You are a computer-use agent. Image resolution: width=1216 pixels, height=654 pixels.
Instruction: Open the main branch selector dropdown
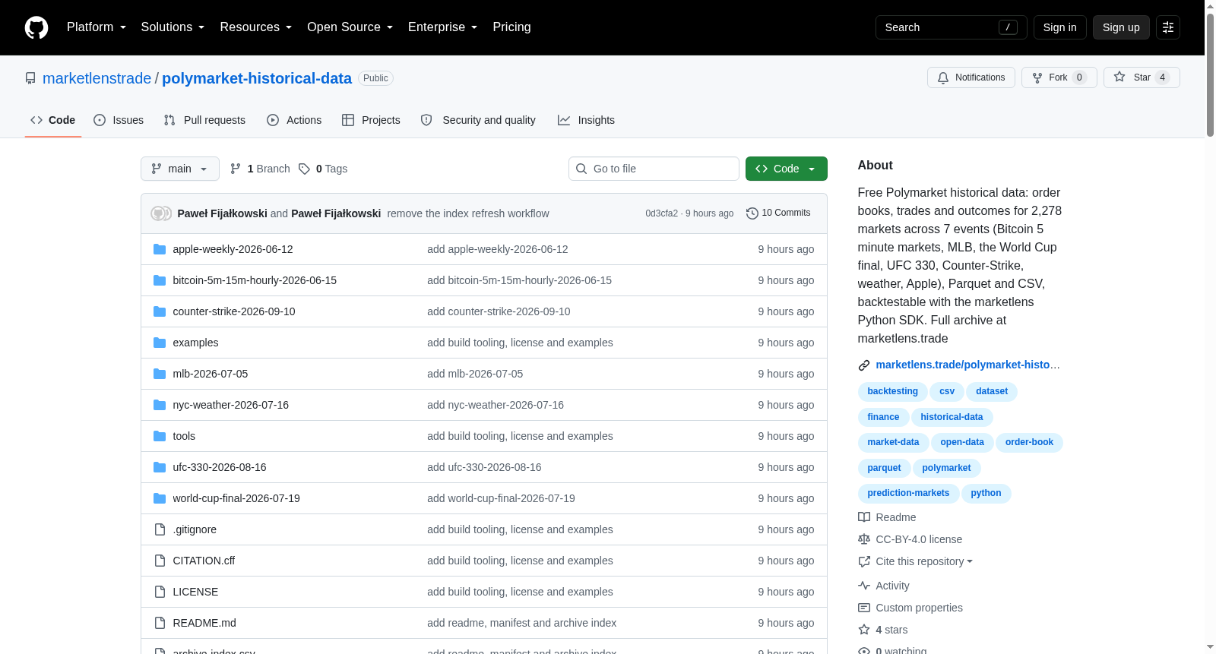(180, 169)
